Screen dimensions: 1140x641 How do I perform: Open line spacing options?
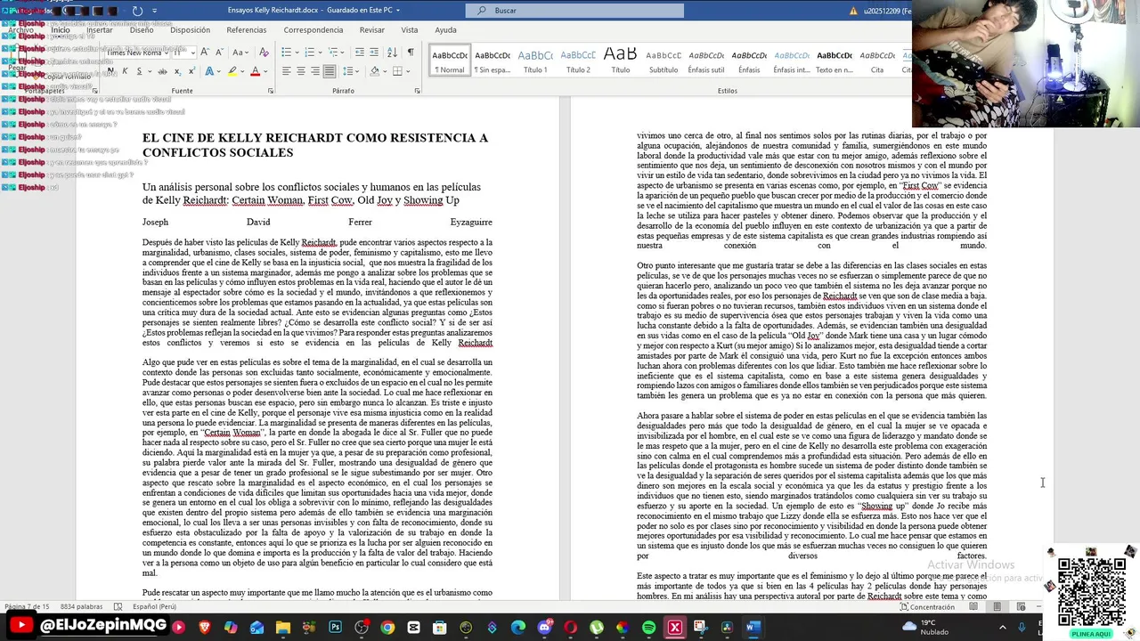coord(350,71)
